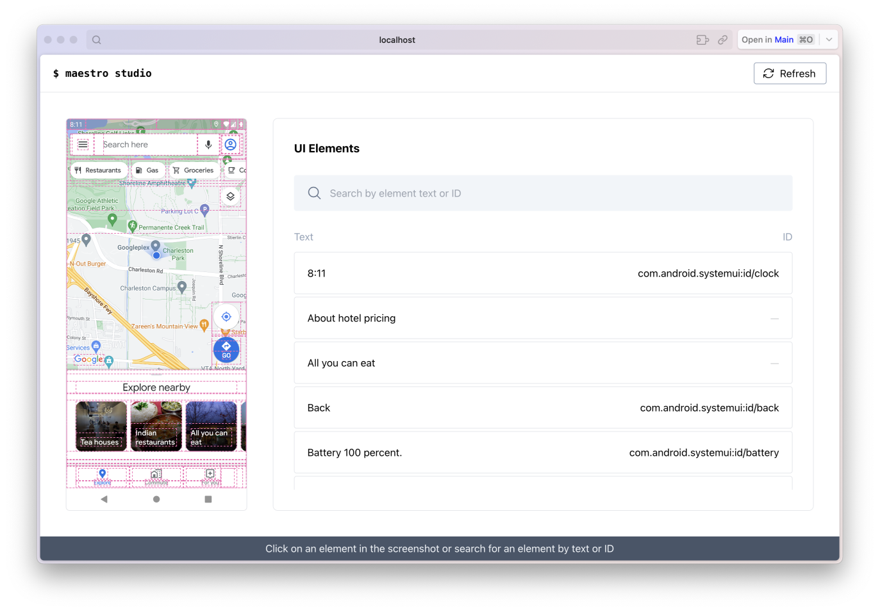Image resolution: width=880 pixels, height=612 pixels.
Task: Tap the blue GO directions button
Action: click(x=226, y=350)
